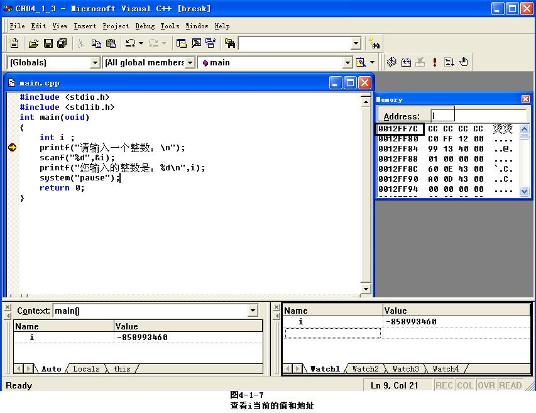Screen dimensions: 536x413
Task: Toggle breakpoint with the hand icon
Action: [x=464, y=62]
